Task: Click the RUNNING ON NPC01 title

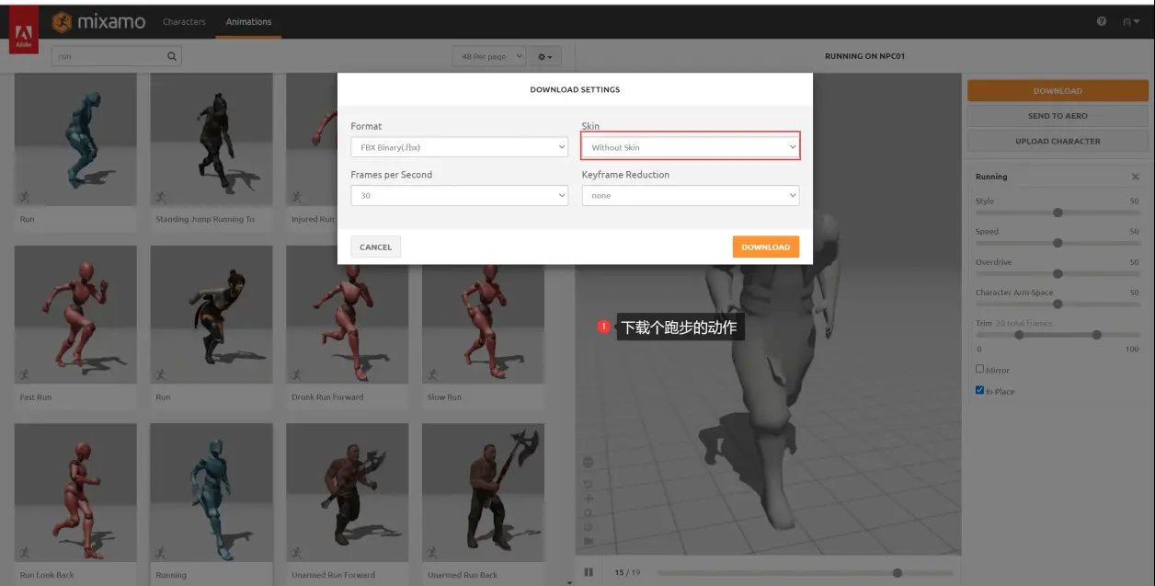Action: [864, 56]
